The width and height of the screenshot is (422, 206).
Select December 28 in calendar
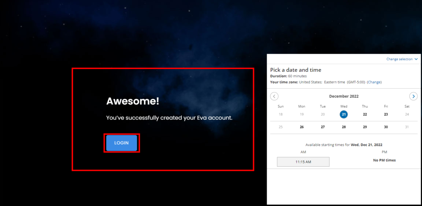click(344, 127)
